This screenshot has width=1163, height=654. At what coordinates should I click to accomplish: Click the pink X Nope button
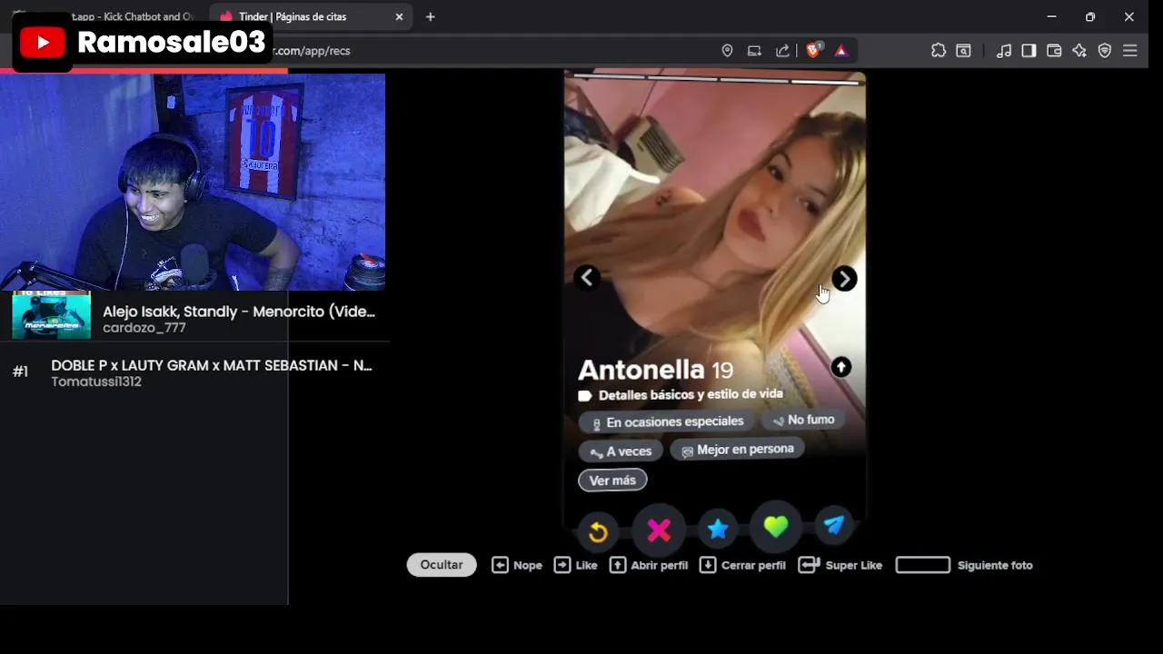pyautogui.click(x=659, y=530)
